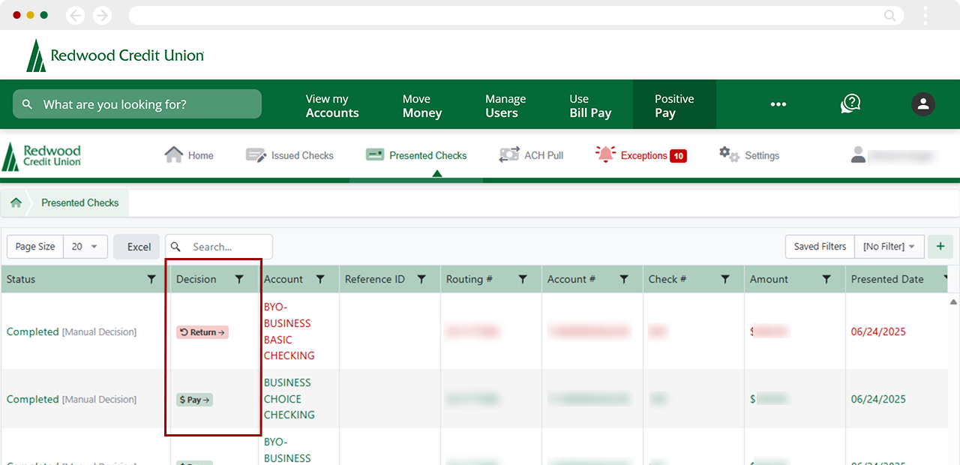This screenshot has width=960, height=465.
Task: Sort by the Decision column header
Action: pyautogui.click(x=196, y=279)
